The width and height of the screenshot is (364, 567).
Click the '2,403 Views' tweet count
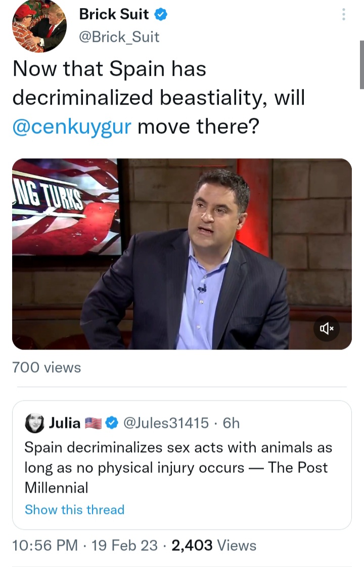[214, 545]
